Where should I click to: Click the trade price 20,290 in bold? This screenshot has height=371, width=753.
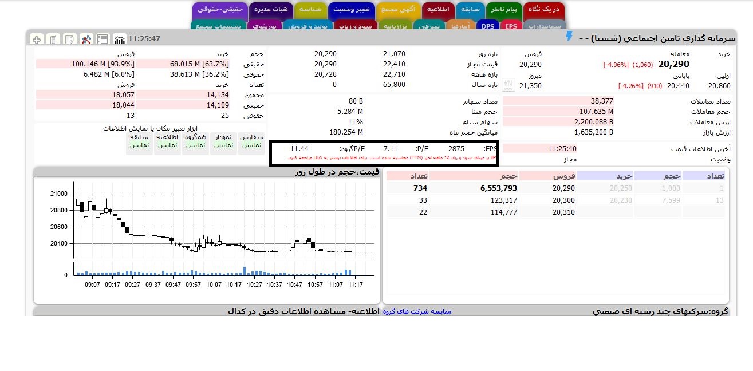[673, 64]
